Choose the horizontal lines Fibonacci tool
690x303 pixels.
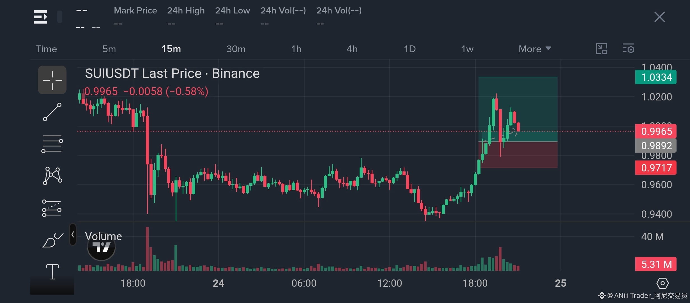(52, 144)
